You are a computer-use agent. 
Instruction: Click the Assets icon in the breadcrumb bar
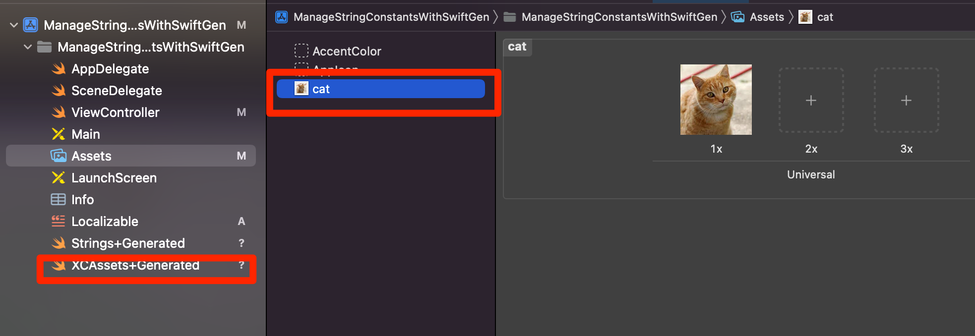pos(738,16)
